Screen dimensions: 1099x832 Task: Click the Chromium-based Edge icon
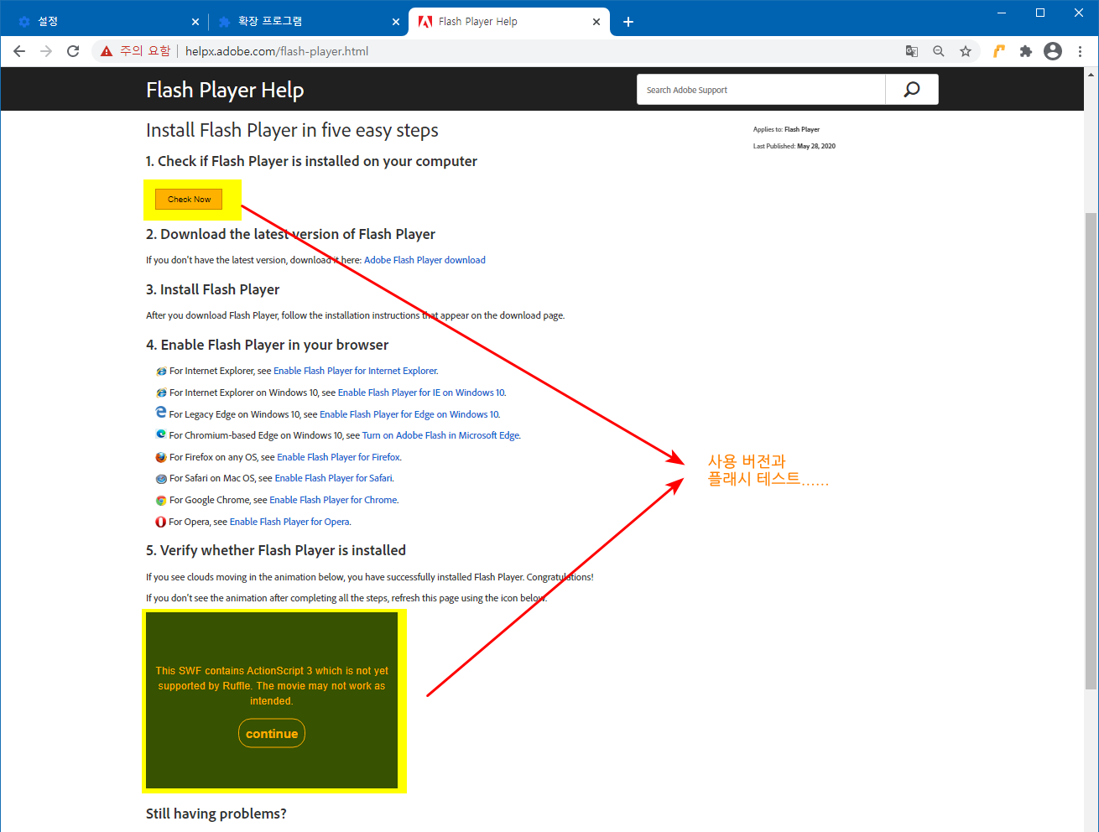pyautogui.click(x=161, y=434)
